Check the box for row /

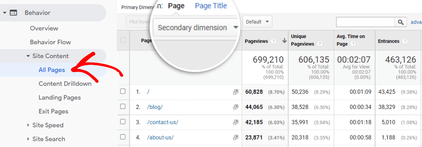(x=123, y=91)
